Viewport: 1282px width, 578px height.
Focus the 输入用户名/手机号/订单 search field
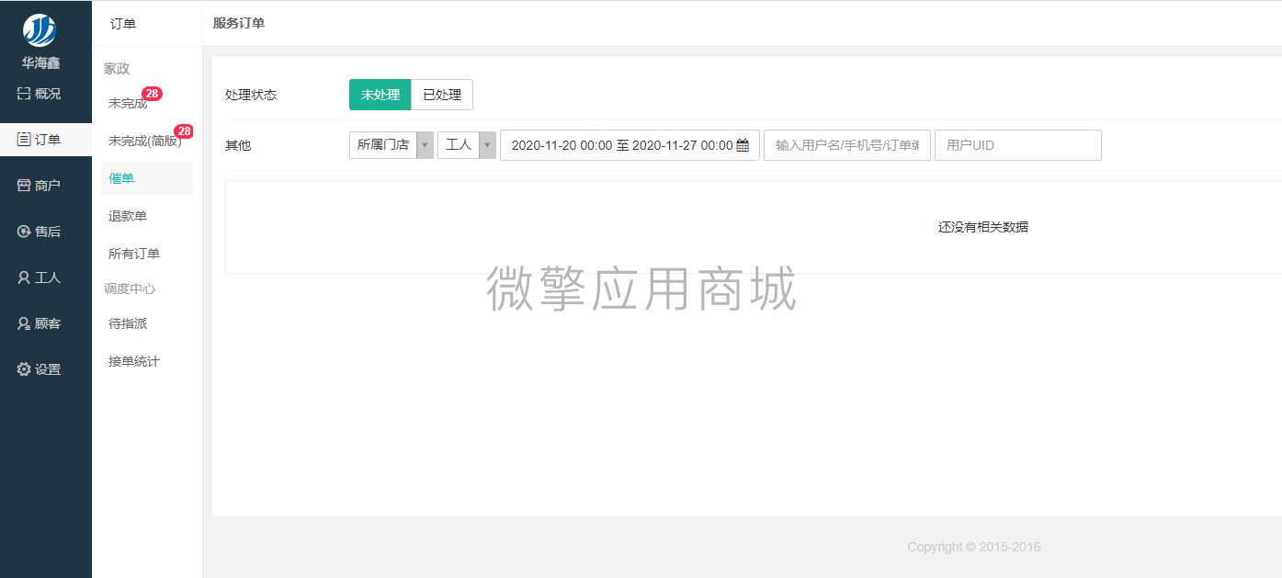tap(847, 145)
